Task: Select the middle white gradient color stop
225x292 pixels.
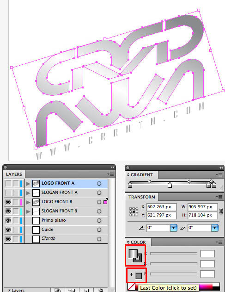Action: pos(170,185)
